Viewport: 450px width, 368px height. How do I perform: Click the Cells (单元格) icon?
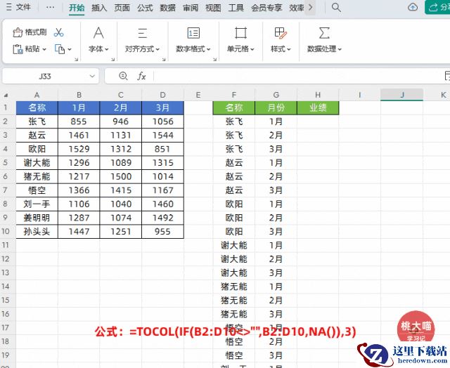tap(241, 33)
